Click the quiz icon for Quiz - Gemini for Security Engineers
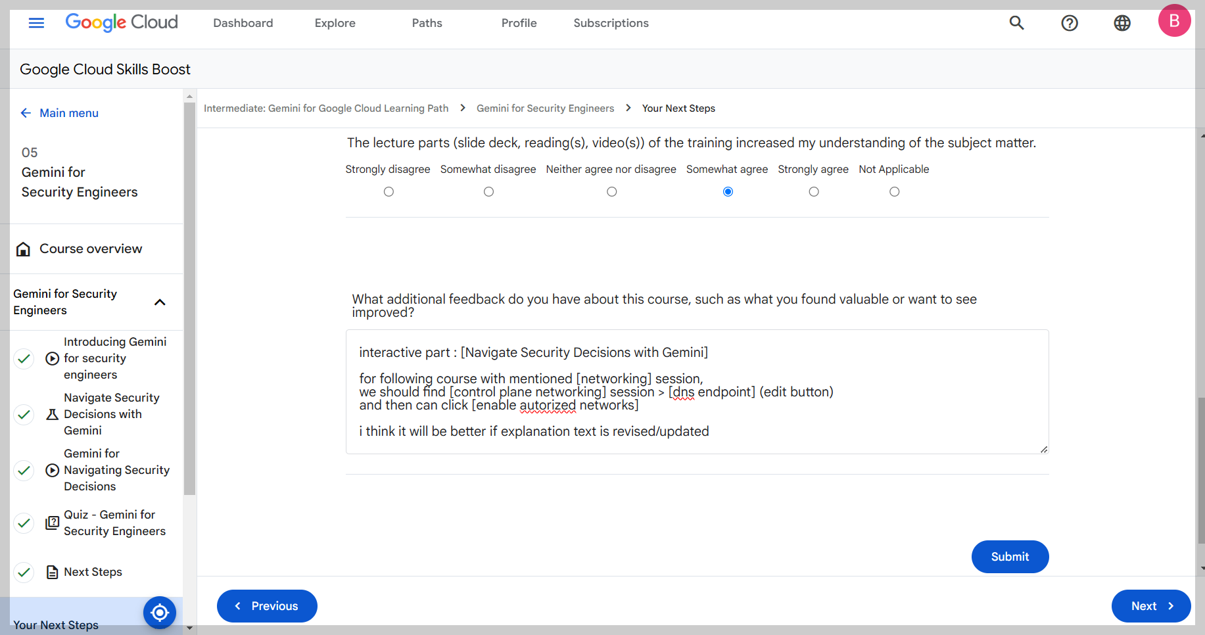The width and height of the screenshot is (1205, 635). [x=53, y=523]
